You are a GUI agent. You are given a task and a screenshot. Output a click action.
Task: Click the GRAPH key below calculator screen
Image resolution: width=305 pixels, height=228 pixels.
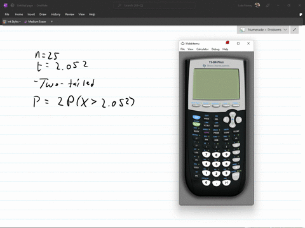tap(236, 104)
